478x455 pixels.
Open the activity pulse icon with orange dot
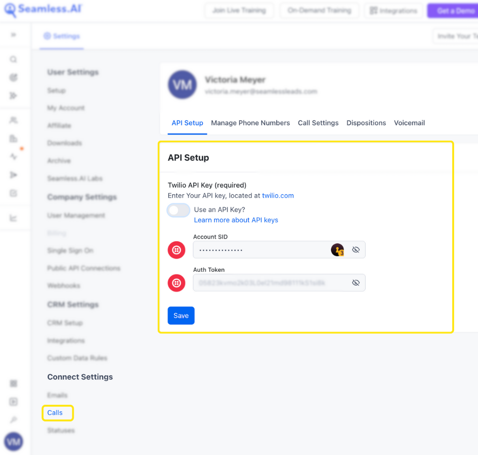[x=13, y=156]
